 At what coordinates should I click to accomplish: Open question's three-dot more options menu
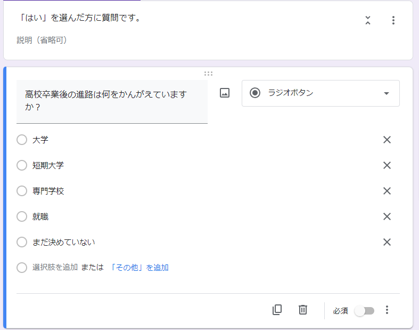tap(387, 310)
